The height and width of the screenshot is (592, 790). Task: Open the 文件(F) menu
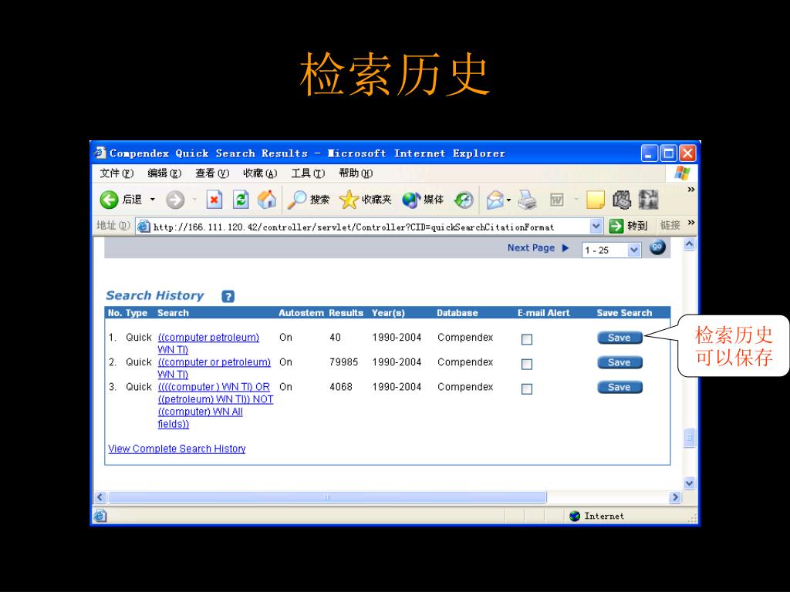pos(116,173)
